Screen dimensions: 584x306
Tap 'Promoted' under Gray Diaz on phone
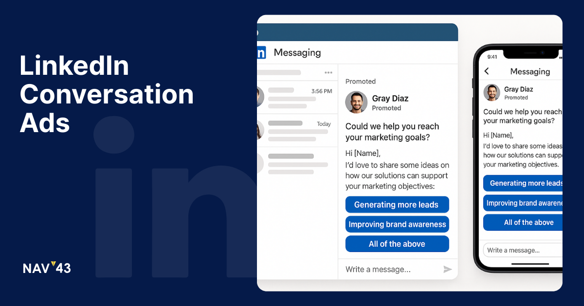[x=516, y=98]
